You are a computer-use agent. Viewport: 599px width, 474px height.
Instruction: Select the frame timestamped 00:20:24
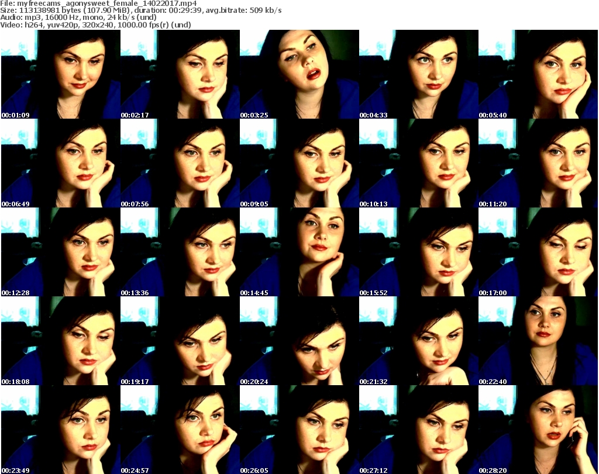point(299,341)
